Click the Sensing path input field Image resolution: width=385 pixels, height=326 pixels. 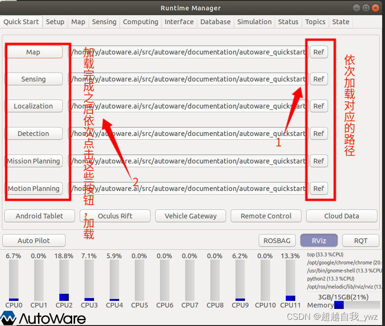188,79
